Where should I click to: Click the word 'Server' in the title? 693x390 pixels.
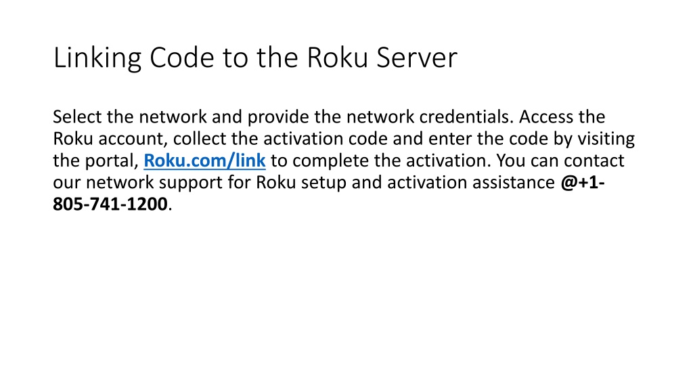pyautogui.click(x=416, y=58)
